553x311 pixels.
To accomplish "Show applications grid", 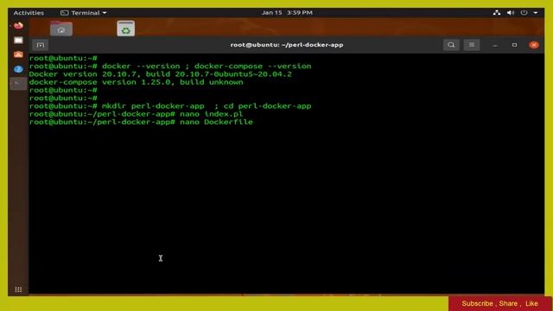I will point(18,289).
